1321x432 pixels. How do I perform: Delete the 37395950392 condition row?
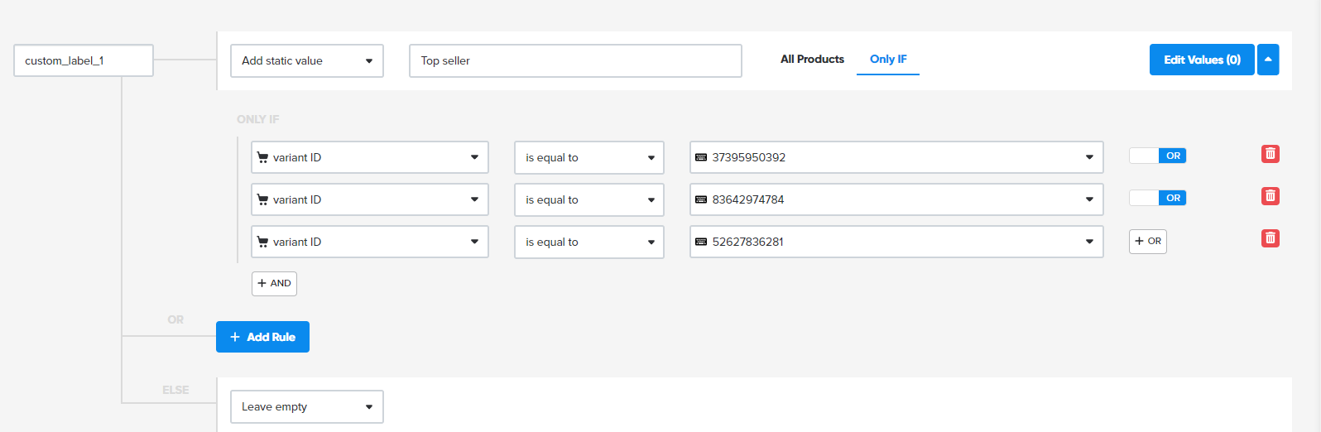pyautogui.click(x=1270, y=154)
